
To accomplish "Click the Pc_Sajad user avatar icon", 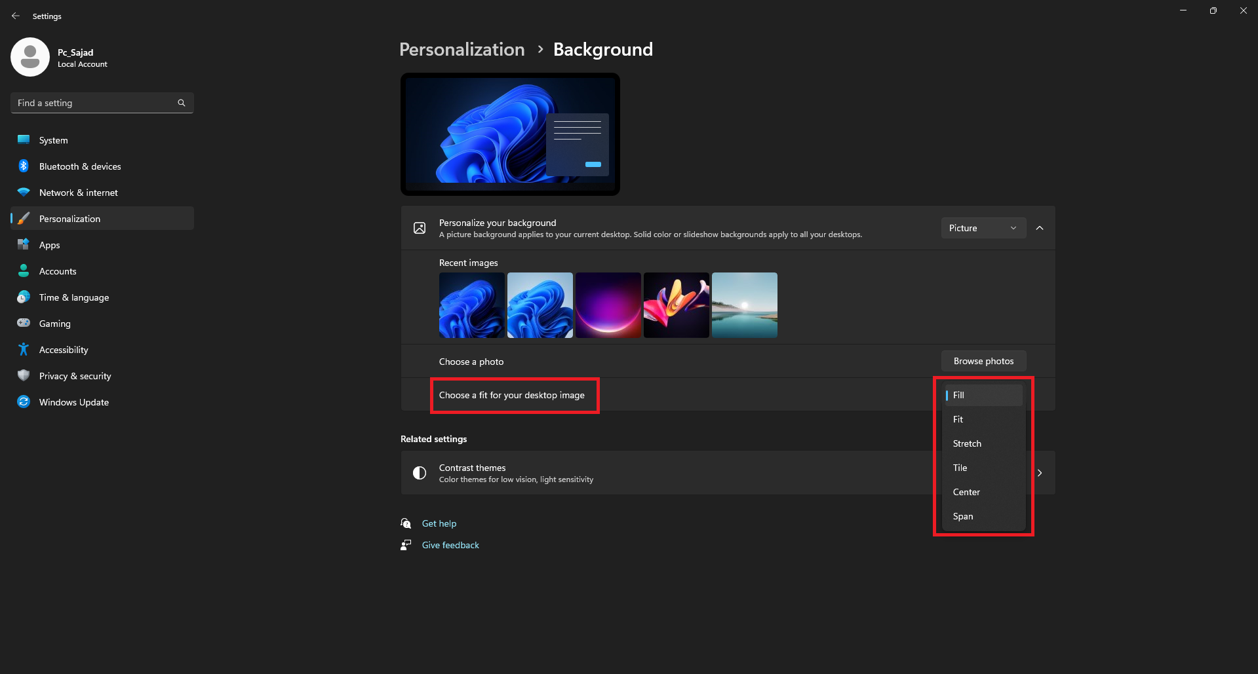I will (x=30, y=57).
